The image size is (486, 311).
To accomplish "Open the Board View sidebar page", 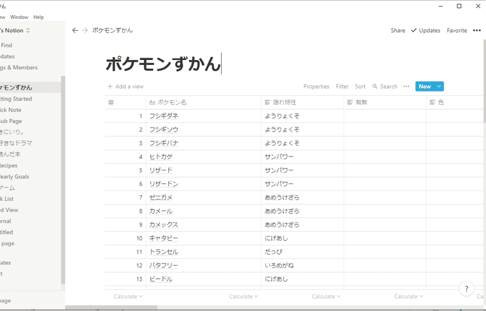I will (x=30, y=210).
